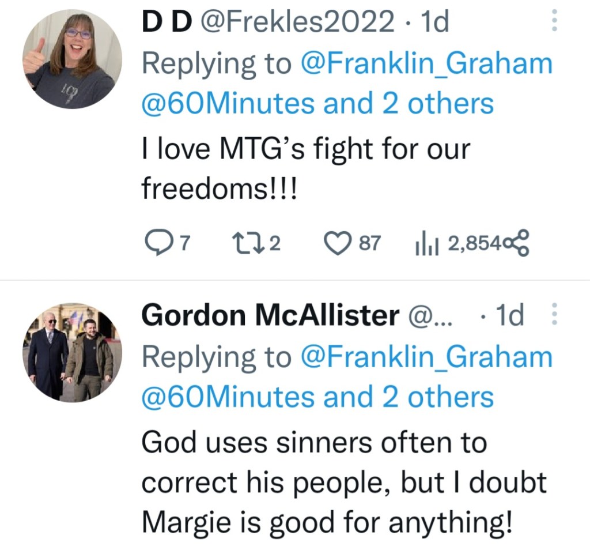Open the D D display name
590x554 pixels.
[167, 23]
